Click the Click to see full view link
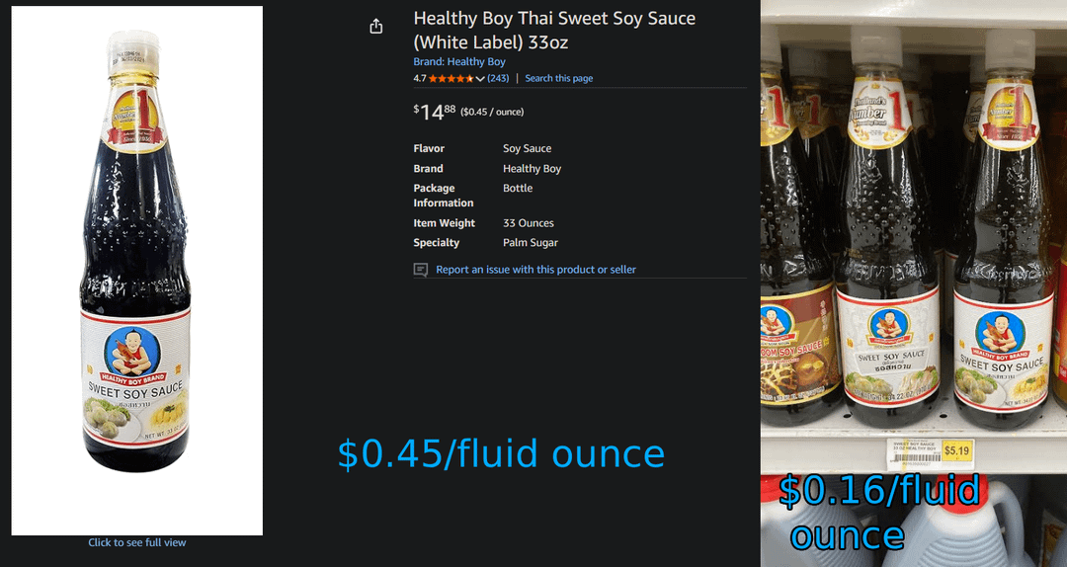1067x567 pixels. [x=136, y=542]
